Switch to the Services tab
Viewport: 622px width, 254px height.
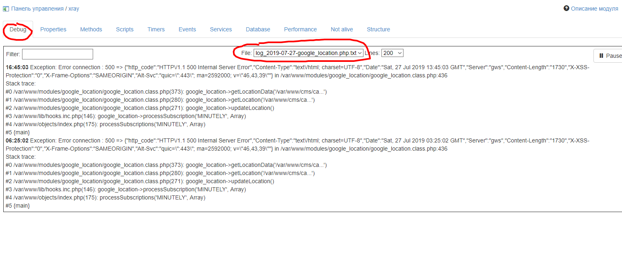(x=221, y=29)
